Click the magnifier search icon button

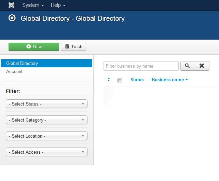click(188, 66)
